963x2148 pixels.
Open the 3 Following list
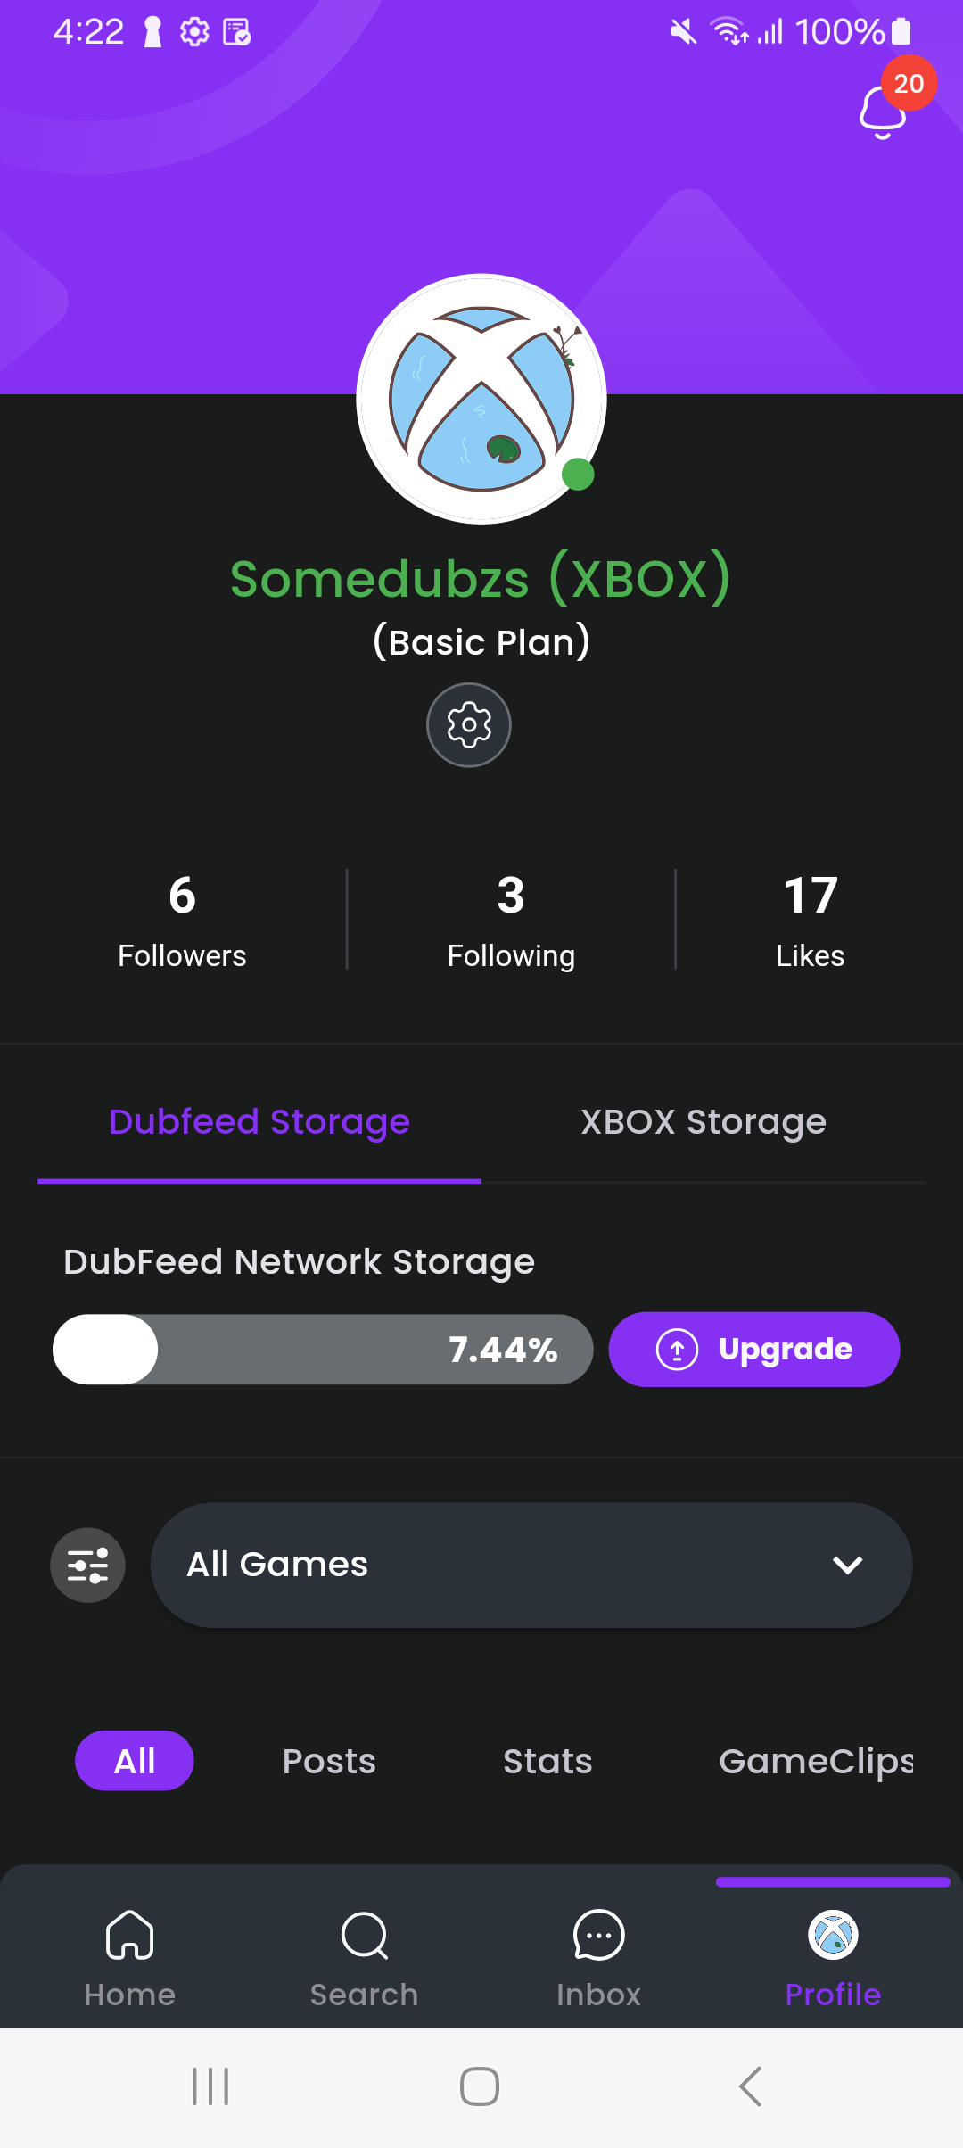(x=511, y=920)
